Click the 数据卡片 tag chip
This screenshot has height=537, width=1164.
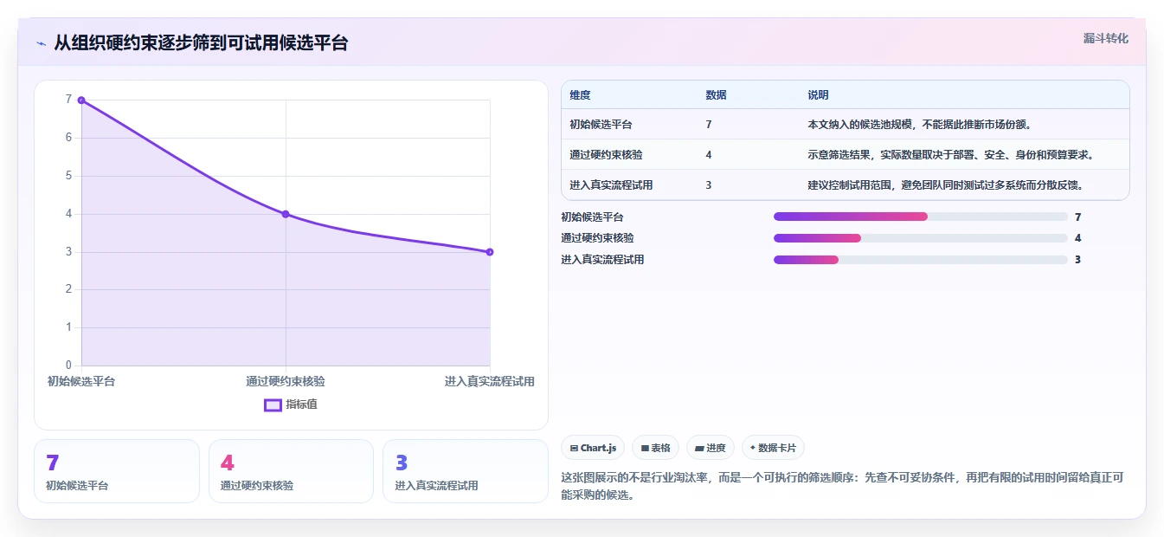click(773, 448)
